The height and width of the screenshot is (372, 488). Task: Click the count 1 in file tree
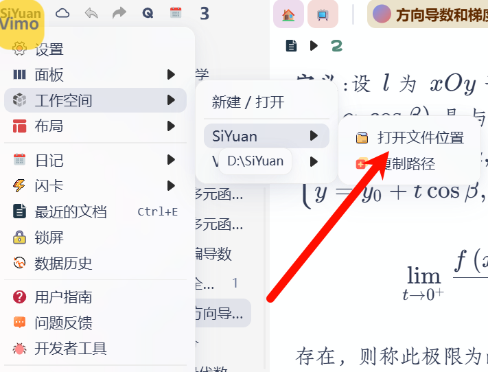click(235, 283)
